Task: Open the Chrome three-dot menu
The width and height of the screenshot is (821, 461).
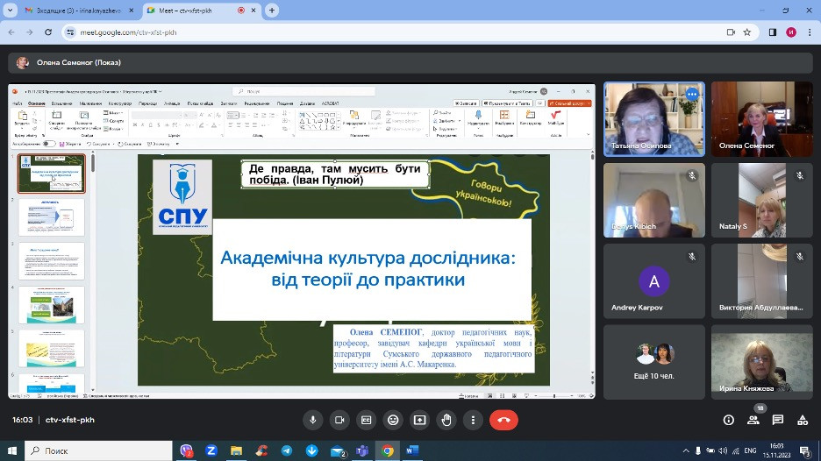Action: click(810, 32)
